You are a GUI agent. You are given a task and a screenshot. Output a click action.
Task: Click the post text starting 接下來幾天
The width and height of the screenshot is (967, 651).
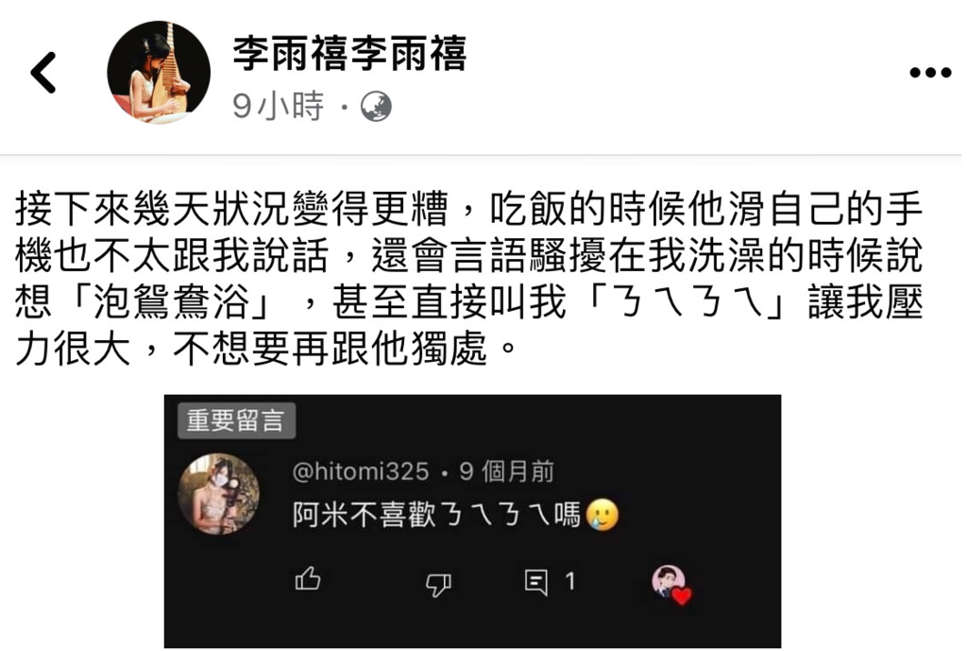(468, 279)
